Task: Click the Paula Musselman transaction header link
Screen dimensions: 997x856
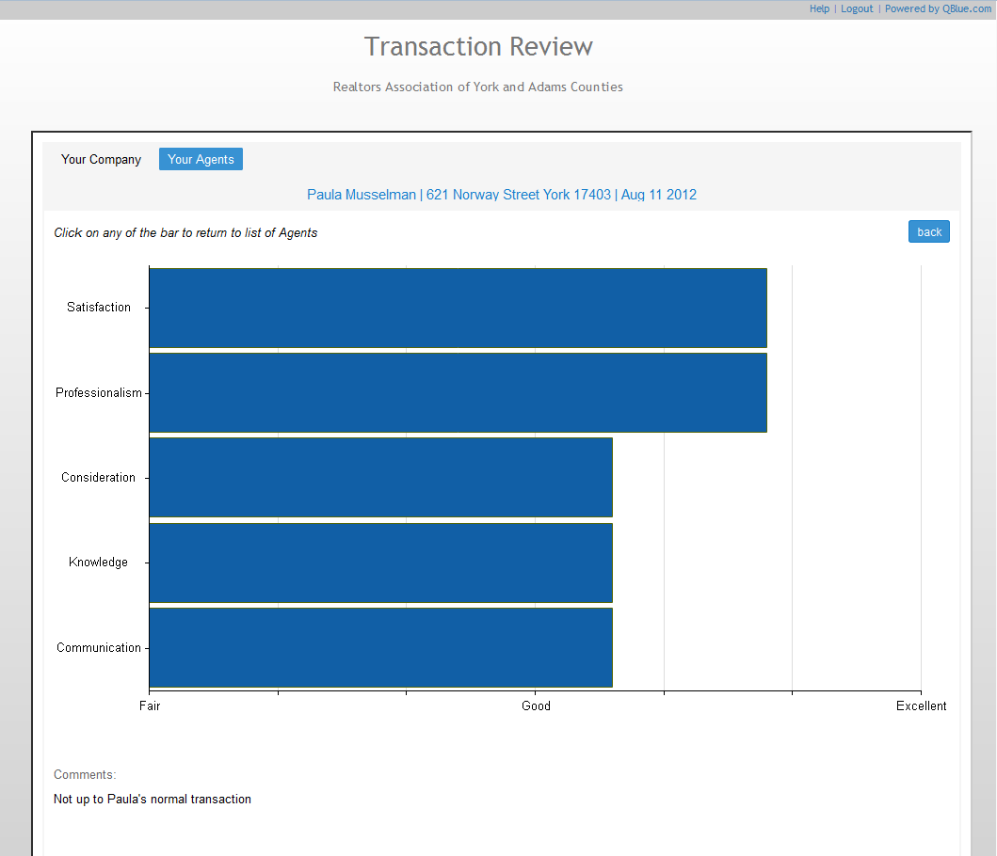Action: [x=501, y=195]
